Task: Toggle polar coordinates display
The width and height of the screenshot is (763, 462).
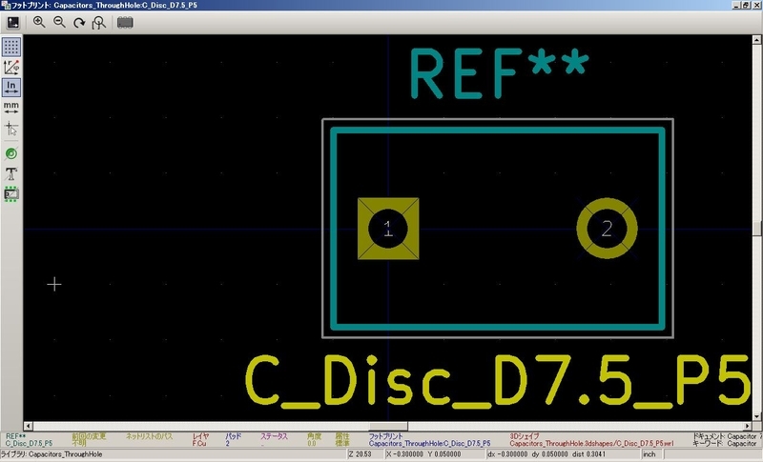Action: [x=11, y=67]
